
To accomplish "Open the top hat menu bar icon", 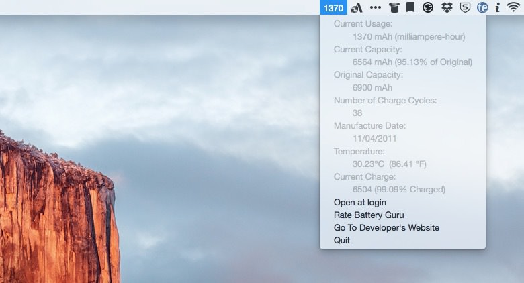I will click(394, 7).
